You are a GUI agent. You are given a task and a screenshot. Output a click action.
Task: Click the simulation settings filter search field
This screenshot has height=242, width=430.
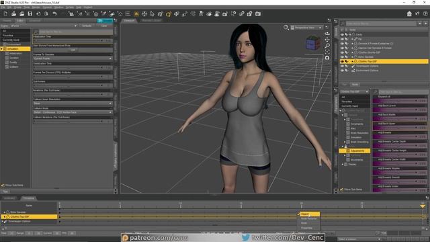coord(75,32)
